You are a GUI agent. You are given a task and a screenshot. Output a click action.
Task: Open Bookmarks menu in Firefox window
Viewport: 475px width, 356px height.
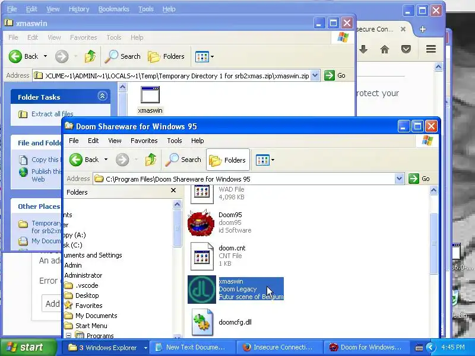[x=113, y=9]
